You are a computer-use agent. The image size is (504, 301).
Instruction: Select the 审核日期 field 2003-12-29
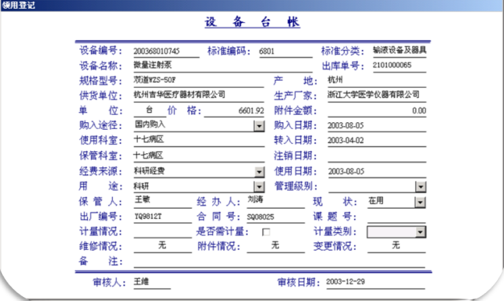[376, 282]
